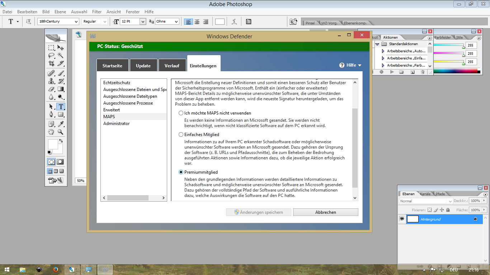The width and height of the screenshot is (490, 275).
Task: Select the Notes tool
Action: click(52, 124)
